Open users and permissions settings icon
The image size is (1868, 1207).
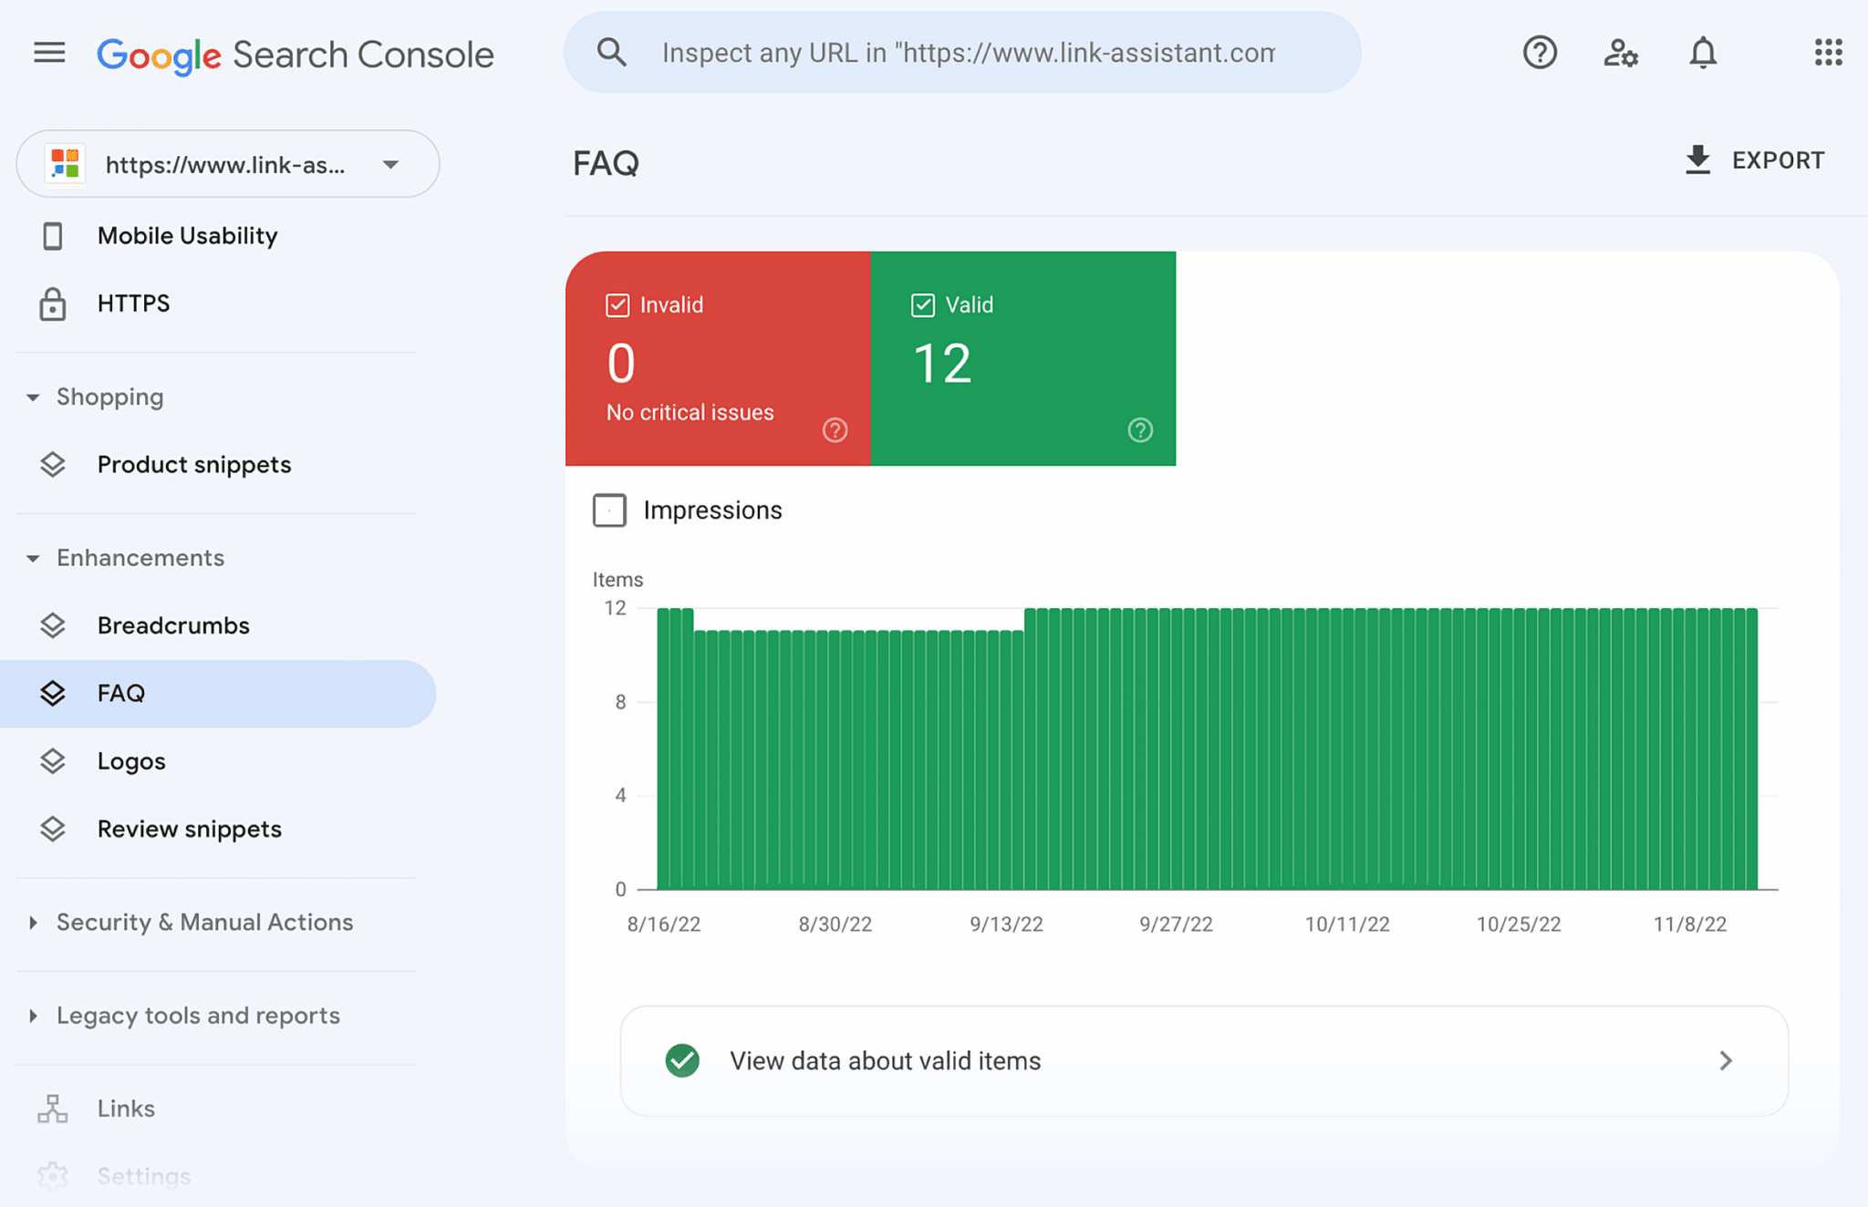(1621, 53)
